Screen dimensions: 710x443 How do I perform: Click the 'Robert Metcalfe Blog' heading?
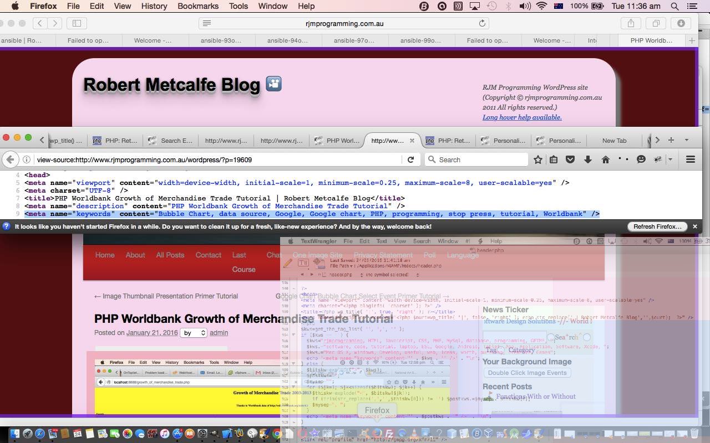click(x=171, y=85)
